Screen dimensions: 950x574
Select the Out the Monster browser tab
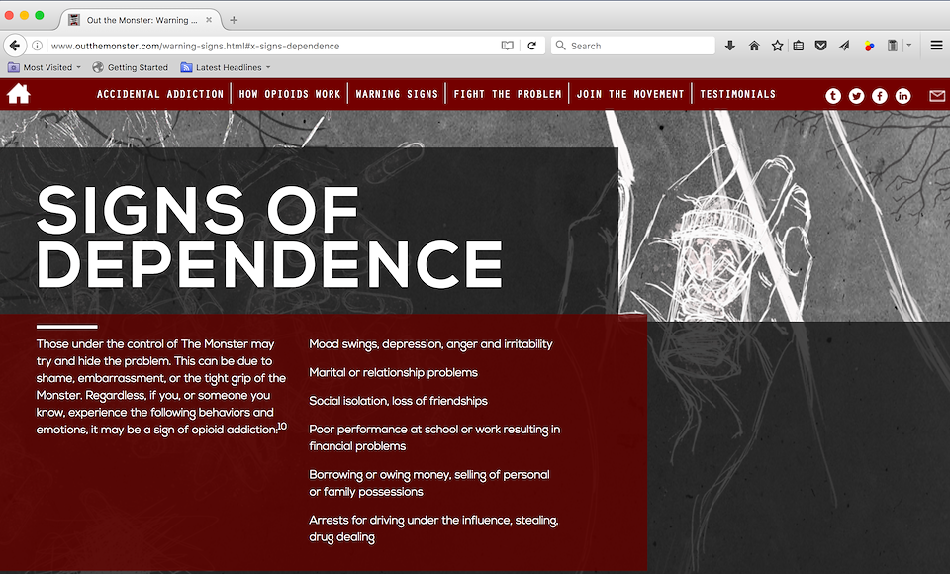(141, 20)
